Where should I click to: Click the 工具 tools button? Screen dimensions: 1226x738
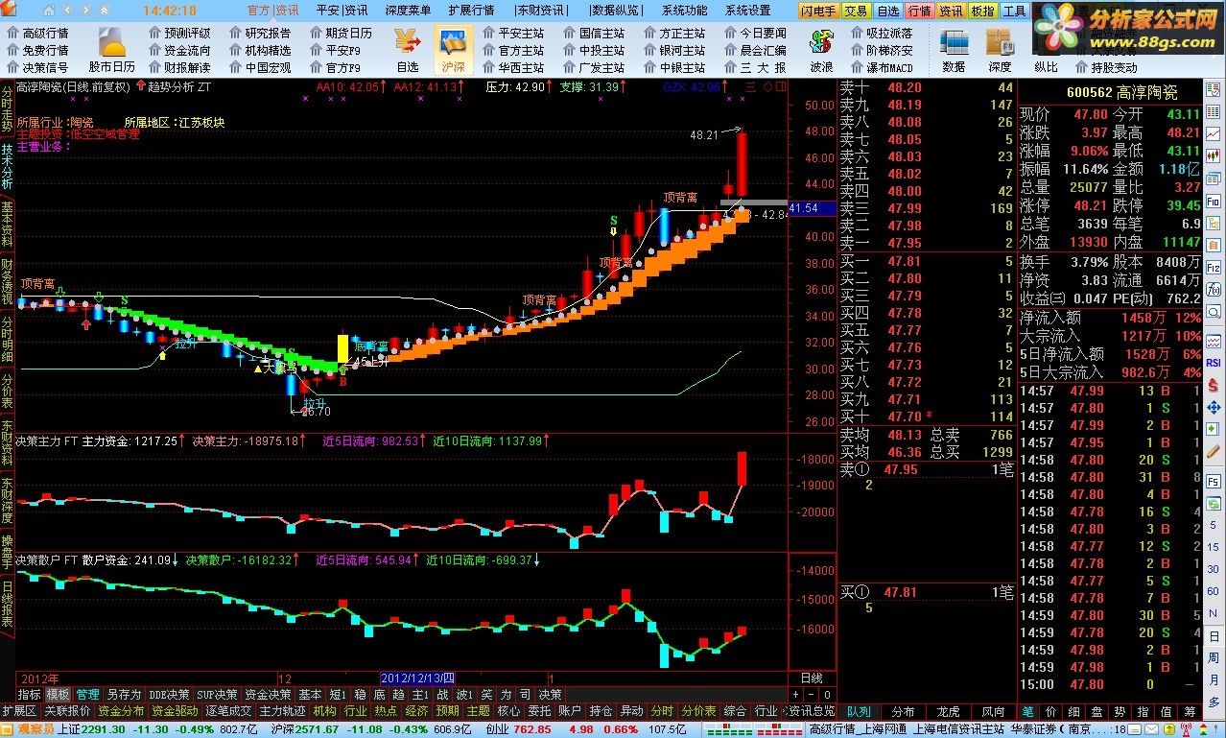(x=1013, y=11)
